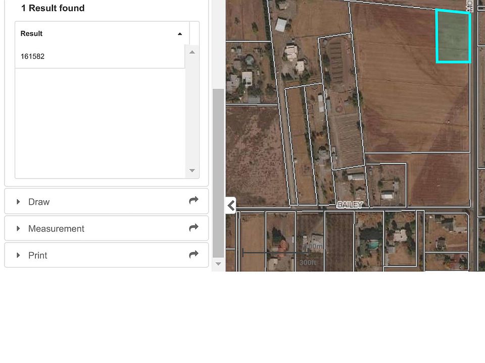Expand the Print section triangle
The width and height of the screenshot is (485, 363).
[19, 255]
